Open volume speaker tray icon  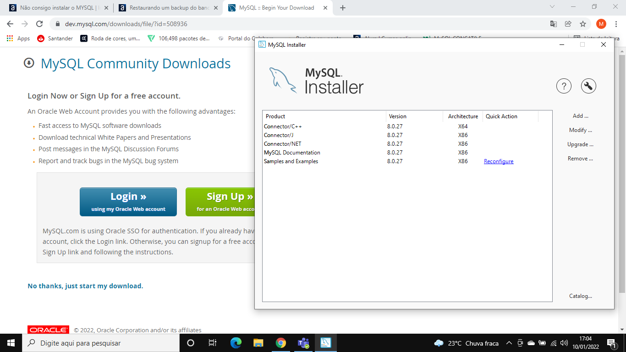(x=564, y=343)
